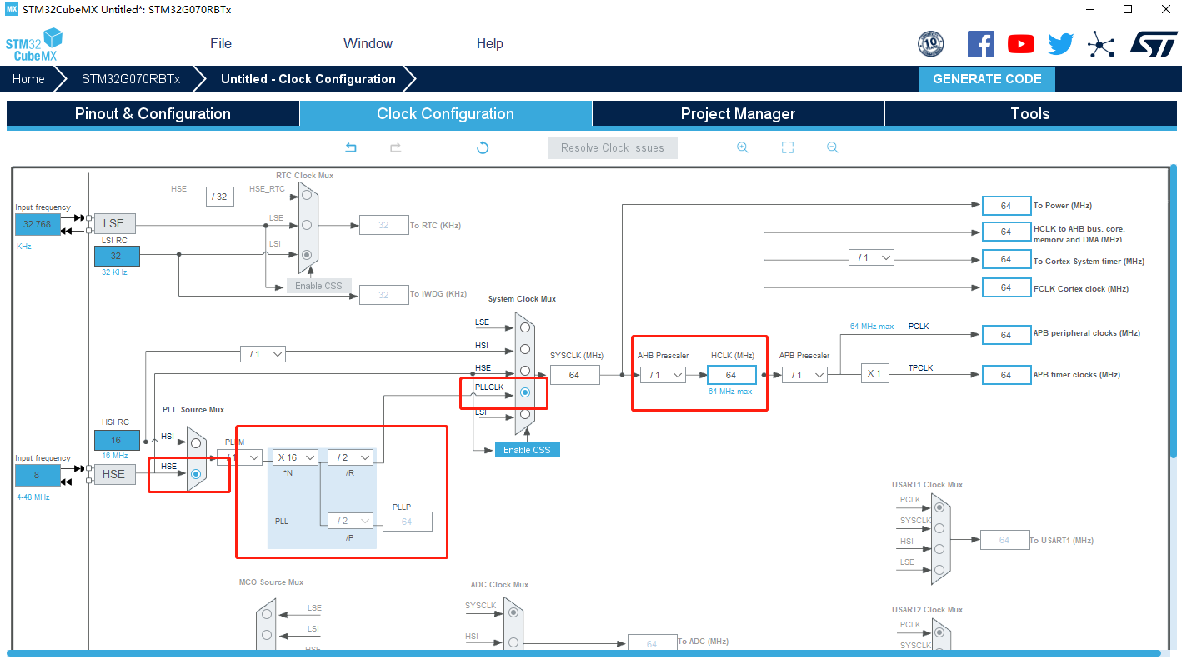This screenshot has width=1182, height=664.
Task: Click the SYSCLK (MHz) value box
Action: click(575, 375)
